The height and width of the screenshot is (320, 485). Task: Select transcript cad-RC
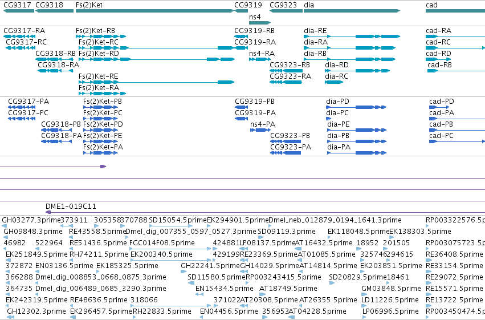coord(438,42)
